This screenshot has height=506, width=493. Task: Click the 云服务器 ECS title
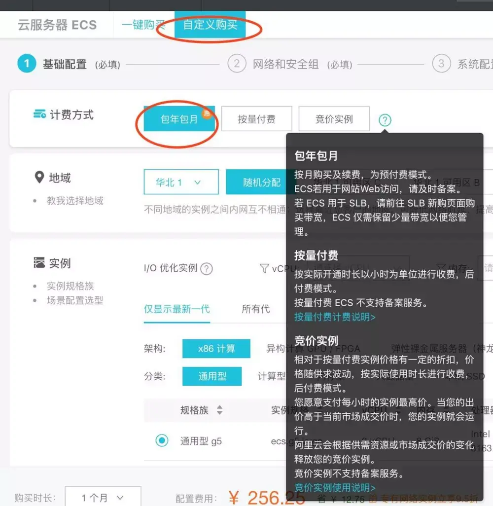57,25
